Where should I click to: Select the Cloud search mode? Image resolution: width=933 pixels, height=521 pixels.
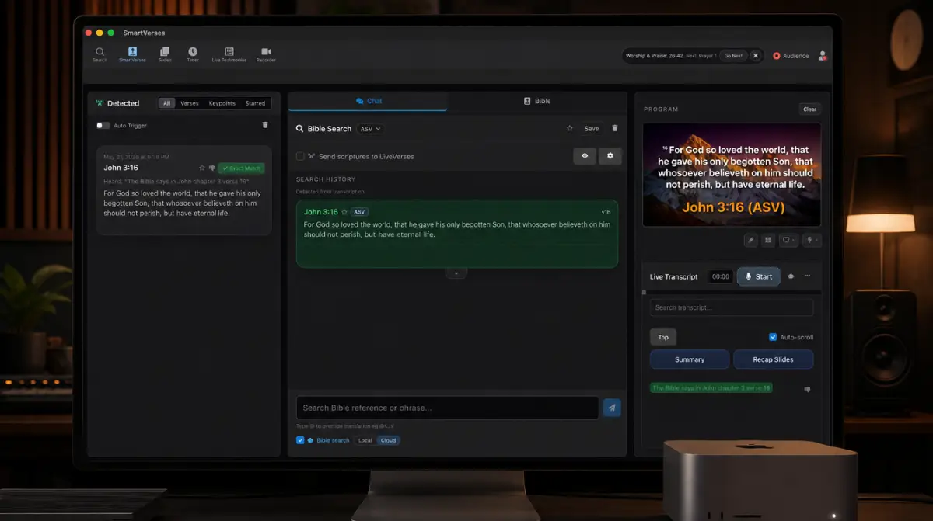[389, 440]
